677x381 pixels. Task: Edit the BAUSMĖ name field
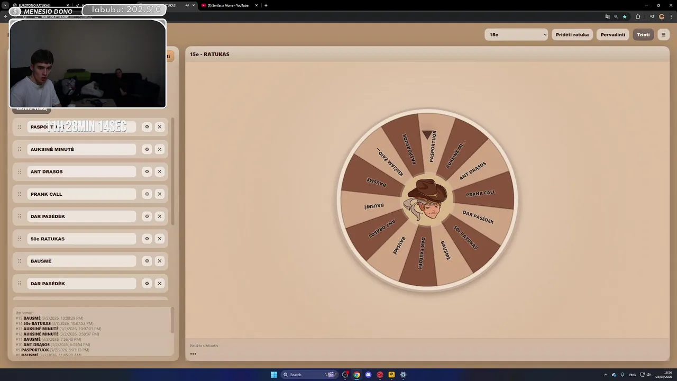(81, 261)
